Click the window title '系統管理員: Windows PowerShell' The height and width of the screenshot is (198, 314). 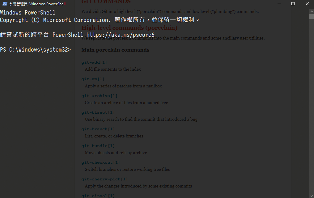click(x=37, y=4)
